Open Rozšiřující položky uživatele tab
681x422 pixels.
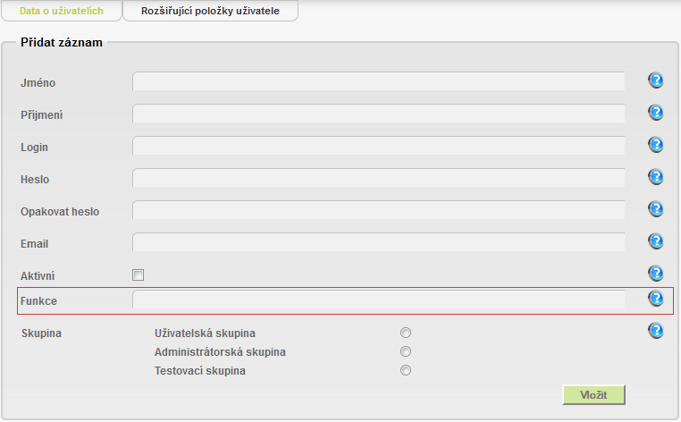point(210,11)
